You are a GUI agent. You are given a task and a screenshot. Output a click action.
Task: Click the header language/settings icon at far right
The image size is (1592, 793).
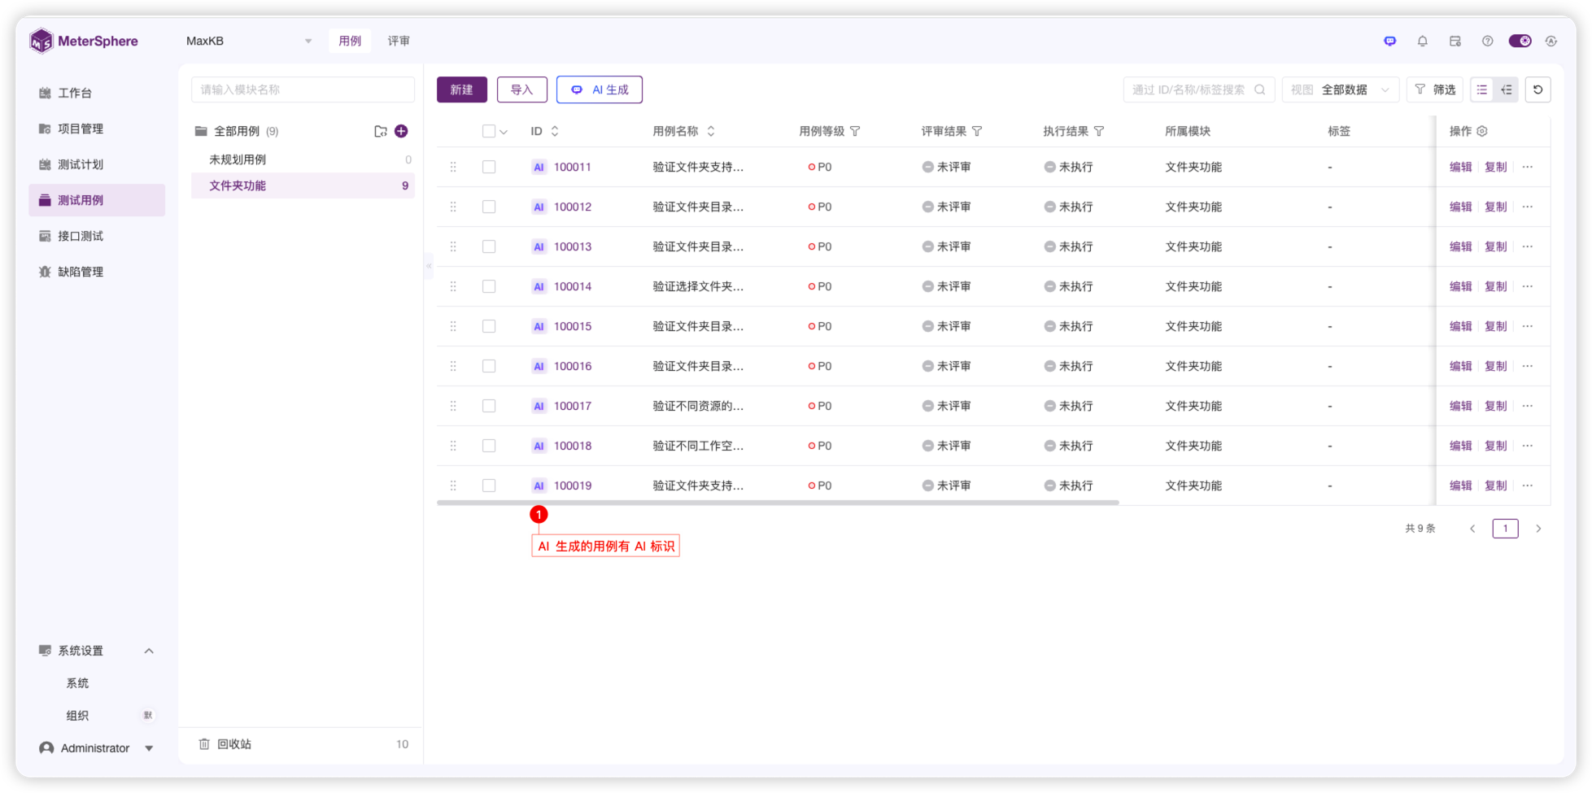pyautogui.click(x=1551, y=41)
